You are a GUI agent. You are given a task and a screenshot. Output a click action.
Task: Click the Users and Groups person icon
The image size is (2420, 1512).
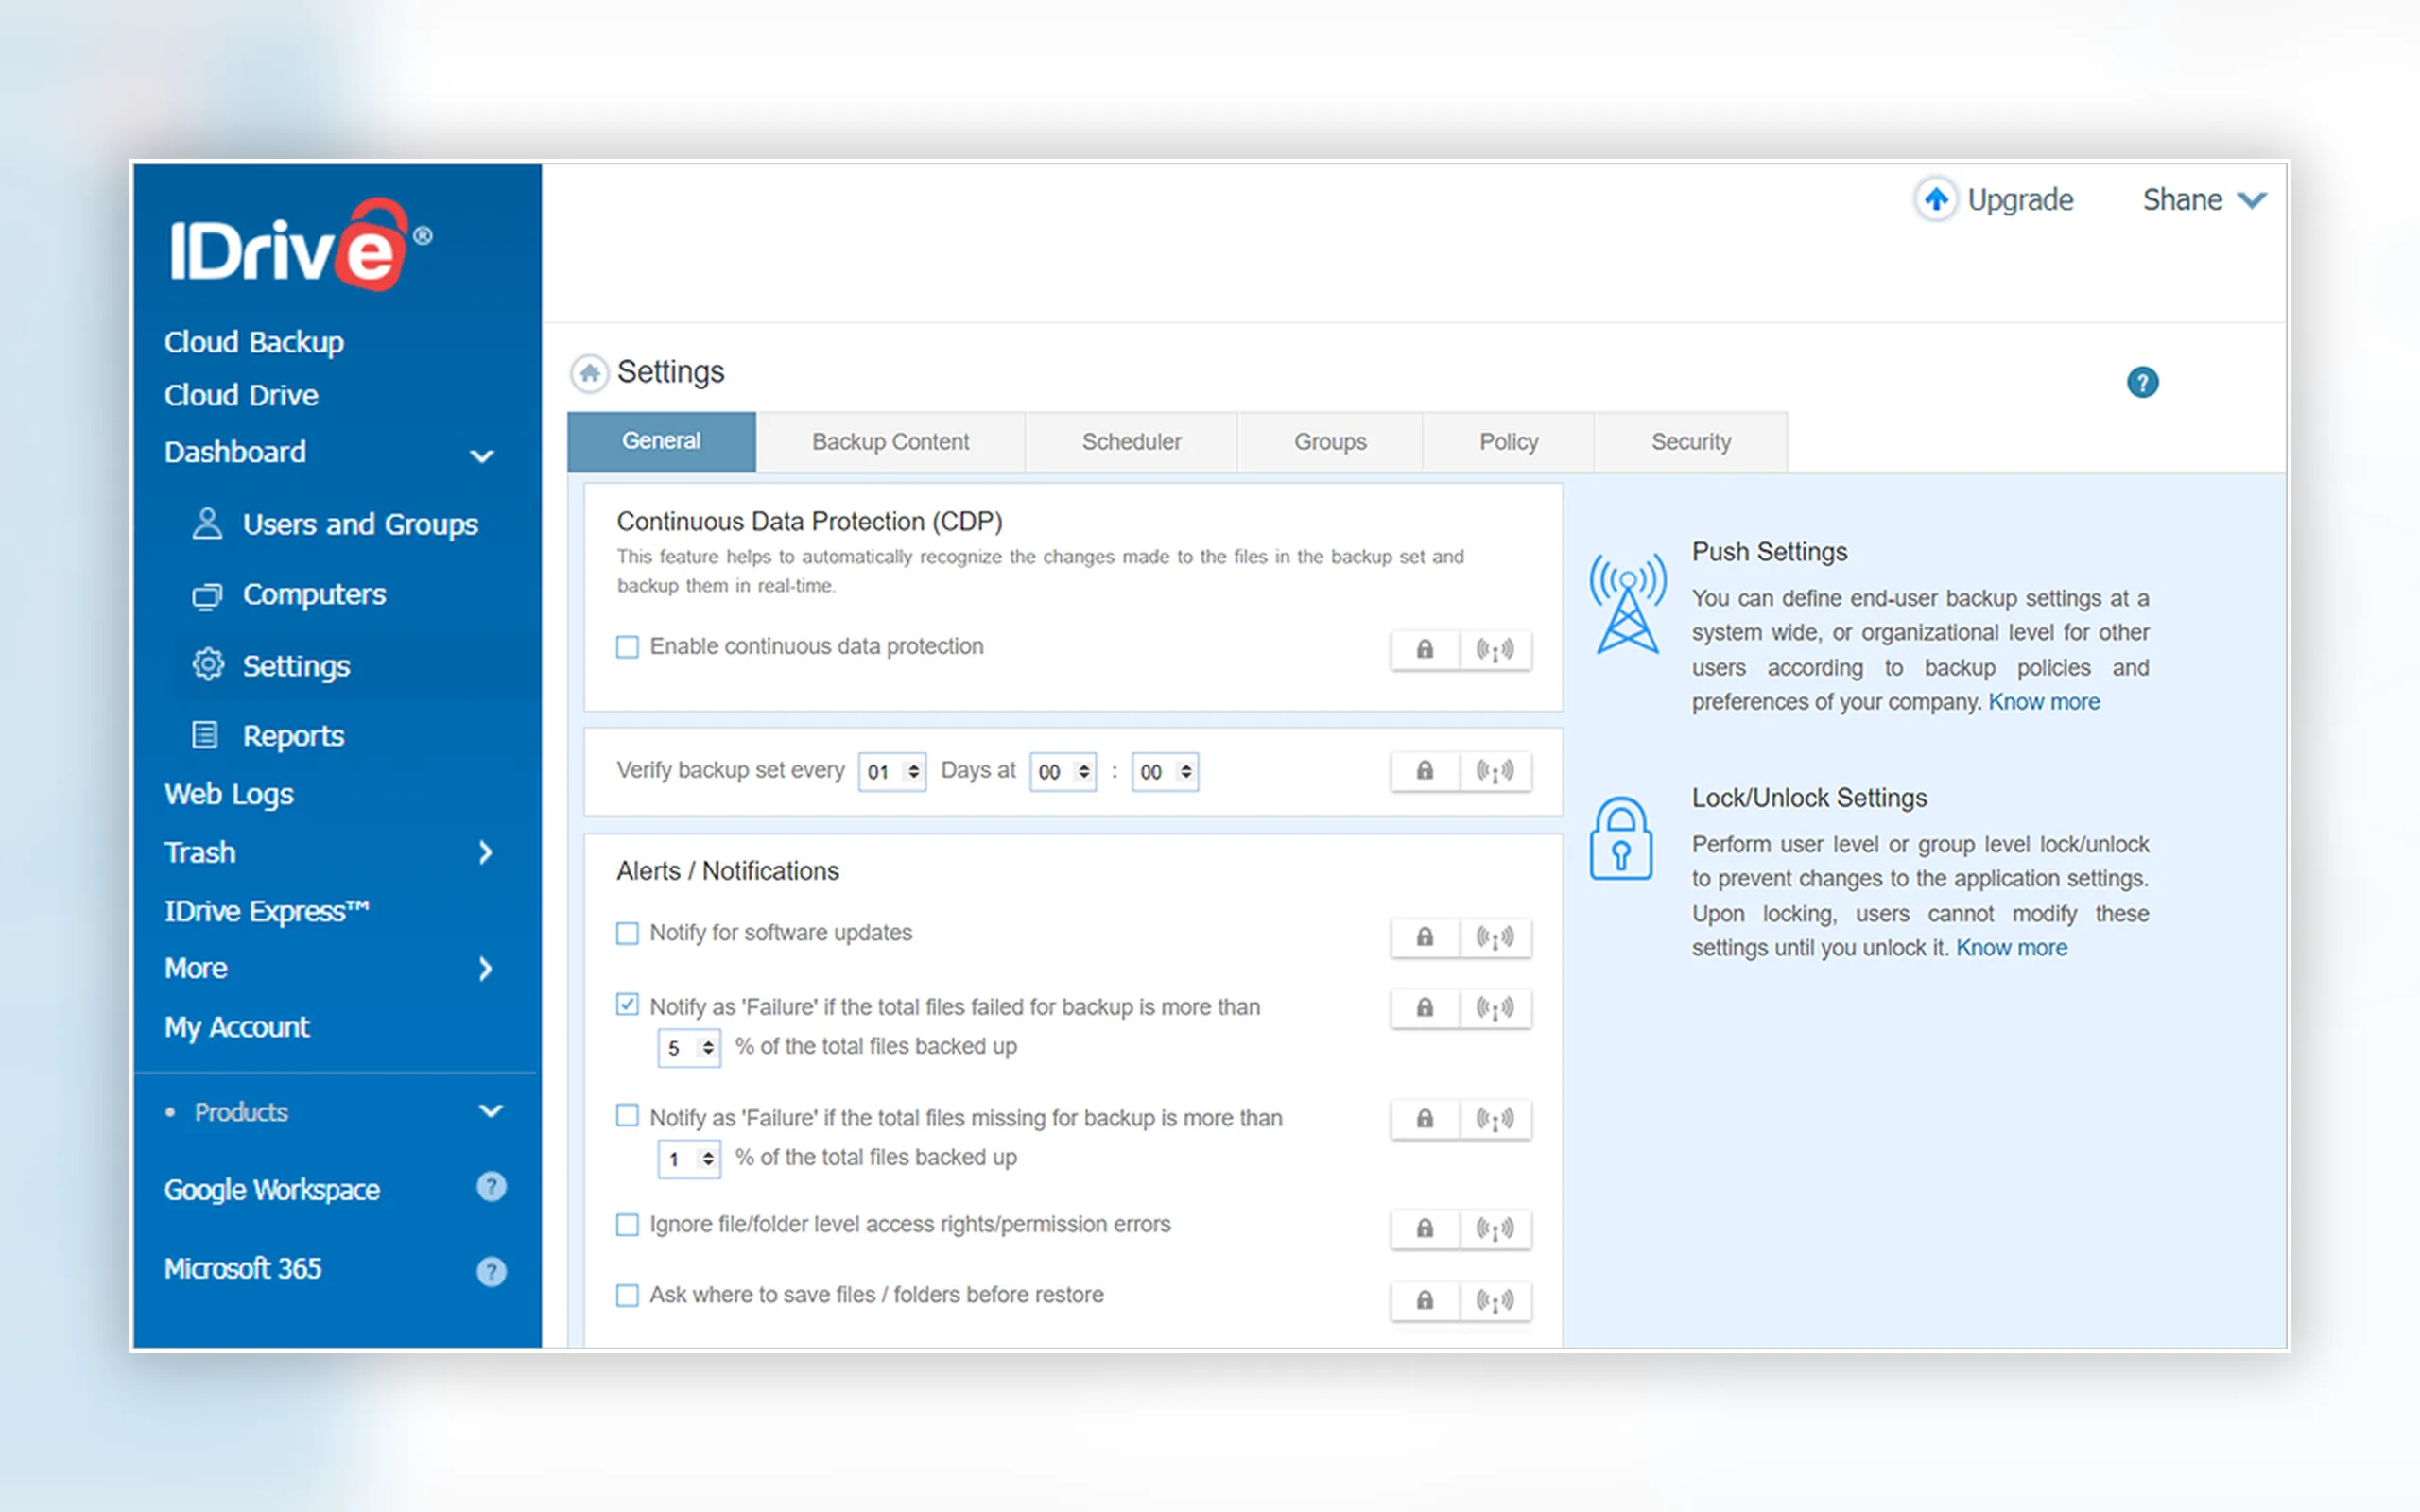[207, 523]
